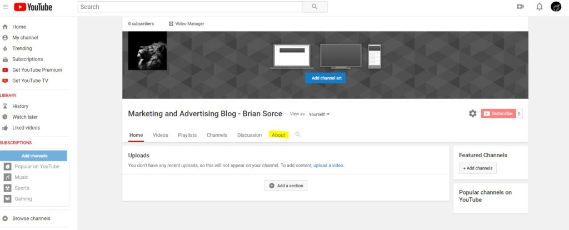Click the History hourglass icon

[5, 106]
